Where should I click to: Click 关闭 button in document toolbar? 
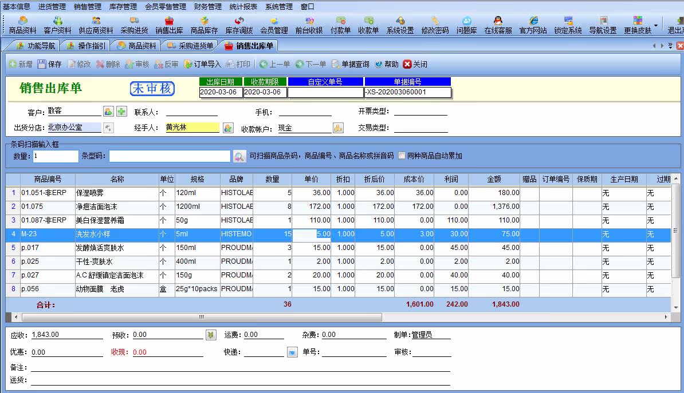tap(415, 64)
